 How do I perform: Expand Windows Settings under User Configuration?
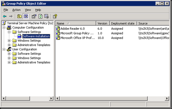9,58
